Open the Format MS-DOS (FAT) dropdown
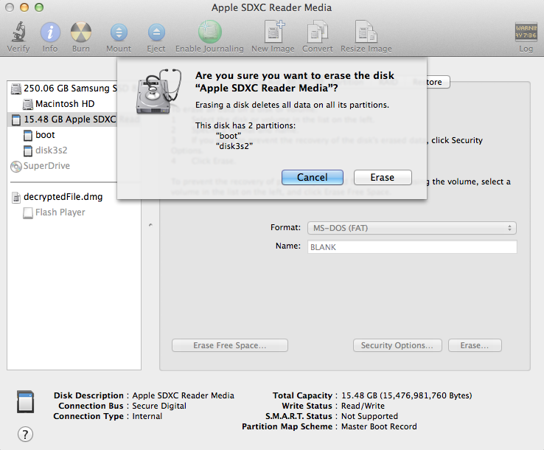The height and width of the screenshot is (450, 544). (412, 228)
